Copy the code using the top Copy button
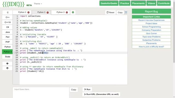 click(x=120, y=13)
